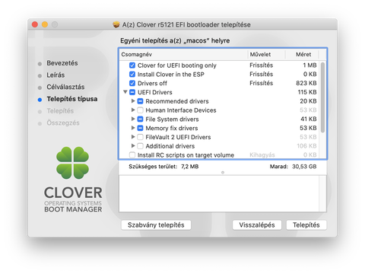Screen dimensions: 365x274
Task: Click the Csomagnév column header
Action: (x=183, y=54)
